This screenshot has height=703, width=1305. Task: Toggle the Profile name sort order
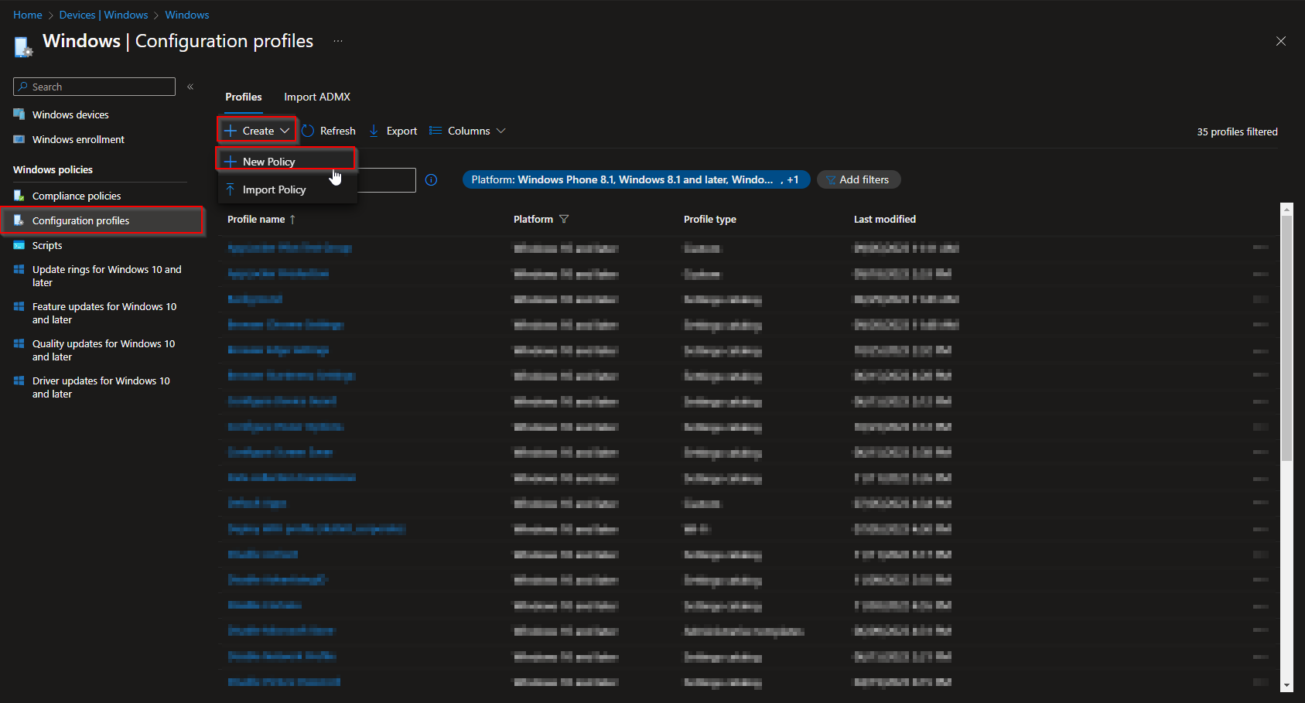pyautogui.click(x=261, y=219)
